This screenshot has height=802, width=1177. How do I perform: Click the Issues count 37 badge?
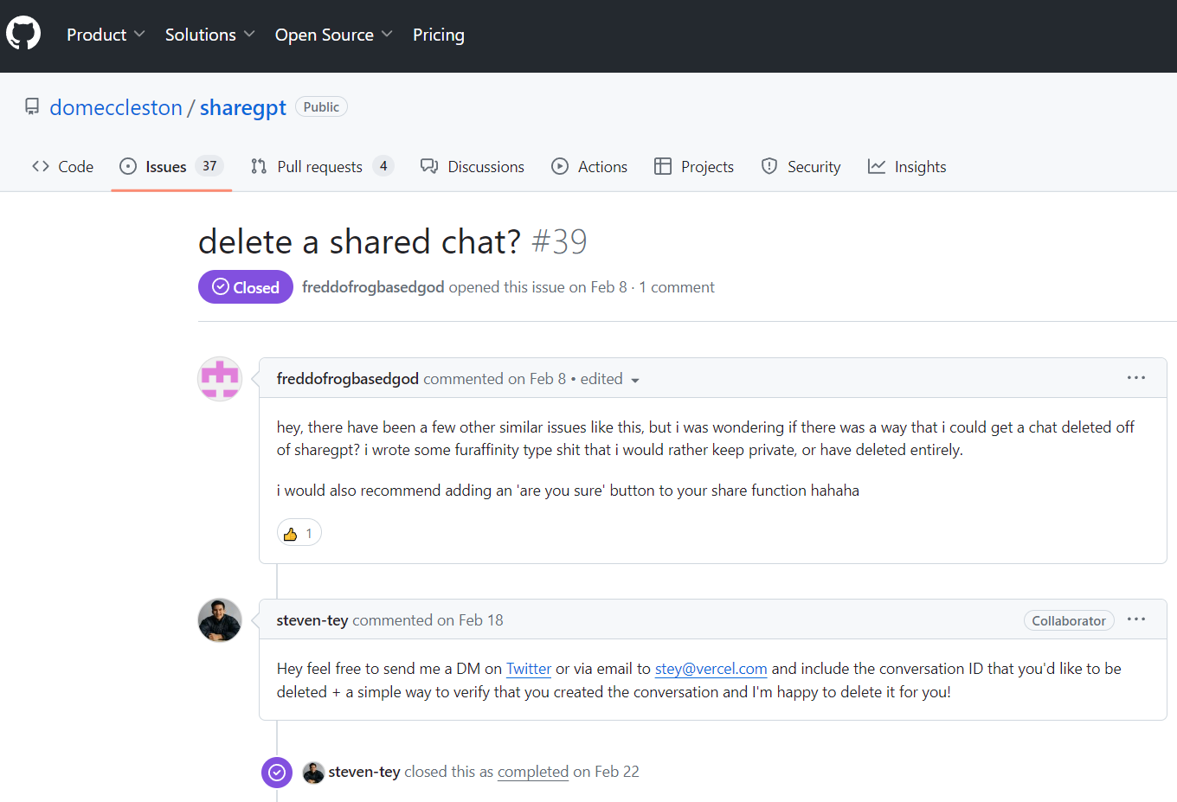click(x=209, y=166)
